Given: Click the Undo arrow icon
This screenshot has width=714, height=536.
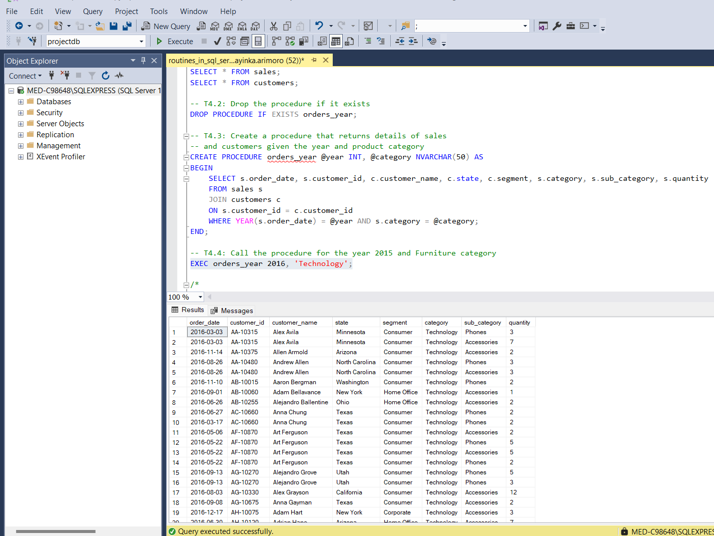Looking at the screenshot, I should 319,26.
